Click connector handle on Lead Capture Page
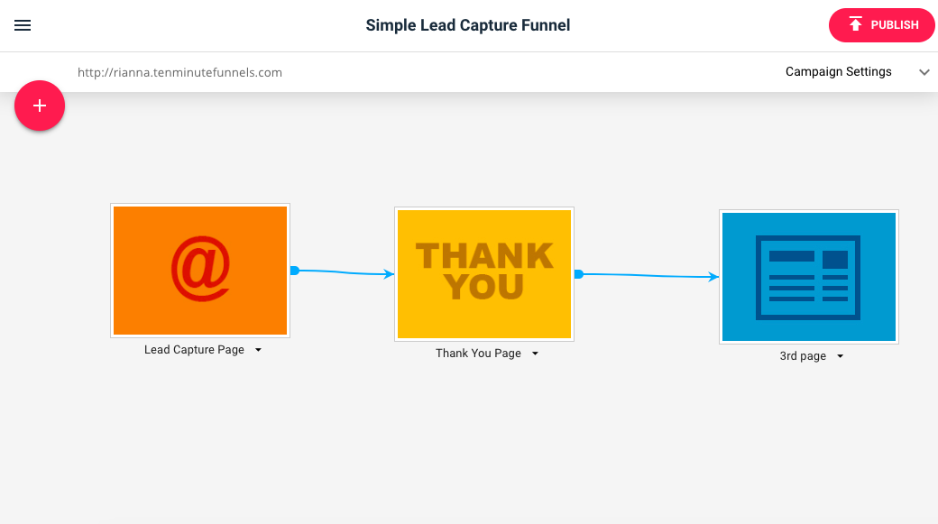The height and width of the screenshot is (524, 938). pos(294,271)
